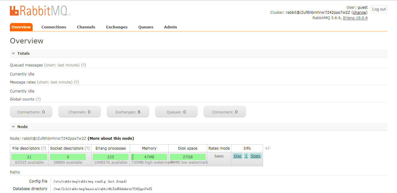397x193 pixels.
Task: Click the Connections: 0 count button
Action: click(x=31, y=112)
